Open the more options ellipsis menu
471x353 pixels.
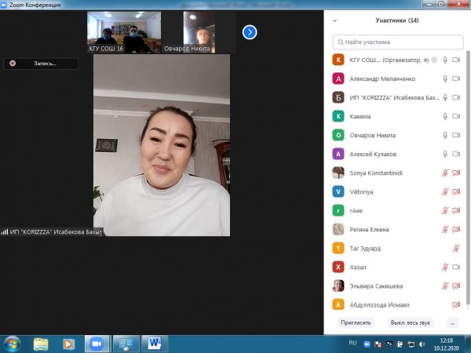(x=451, y=322)
